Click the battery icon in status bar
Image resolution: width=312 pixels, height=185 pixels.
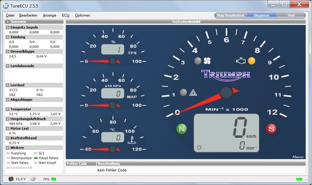(11, 179)
